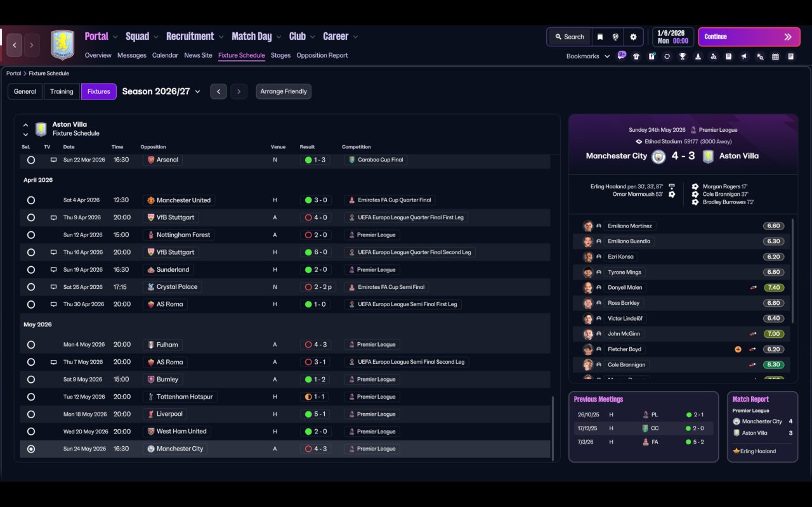Open the settings gear icon
This screenshot has height=507, width=812.
[x=633, y=37]
